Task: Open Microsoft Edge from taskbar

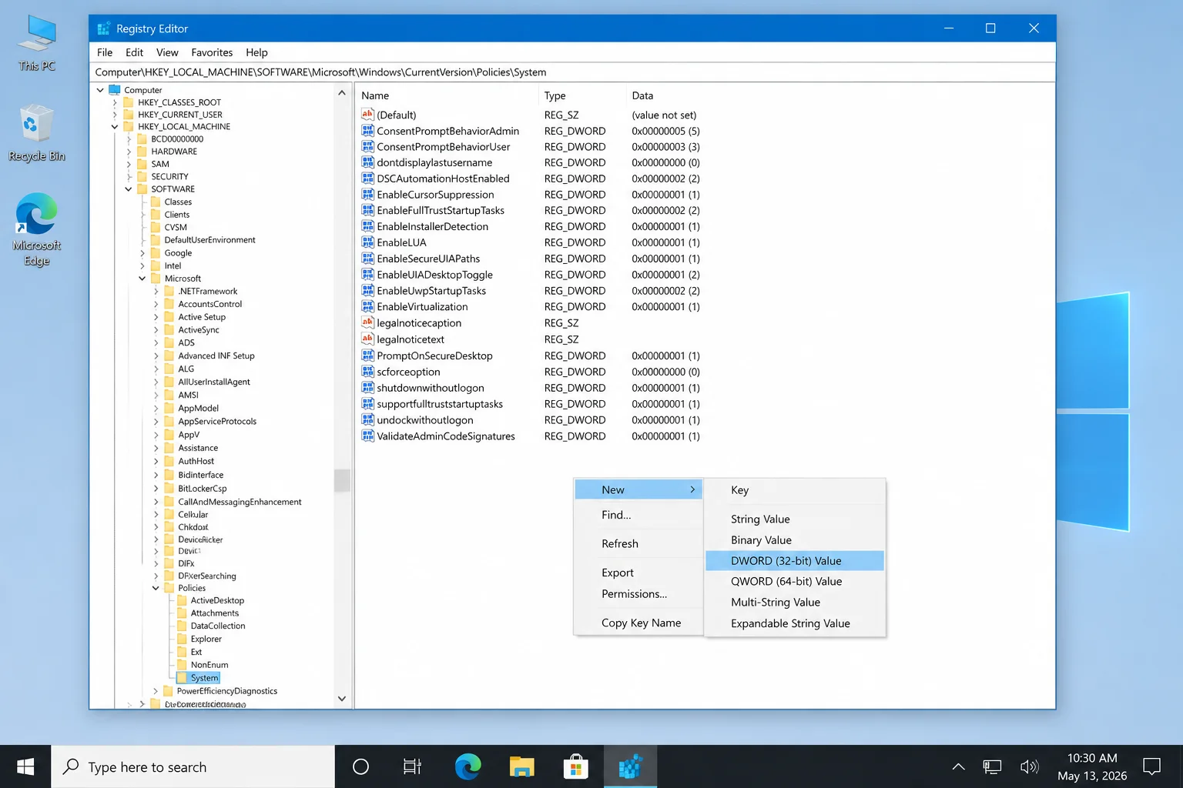Action: tap(468, 766)
